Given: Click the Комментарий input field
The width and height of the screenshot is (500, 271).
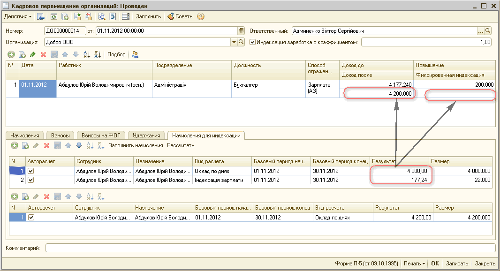Looking at the screenshot, I should (x=271, y=248).
